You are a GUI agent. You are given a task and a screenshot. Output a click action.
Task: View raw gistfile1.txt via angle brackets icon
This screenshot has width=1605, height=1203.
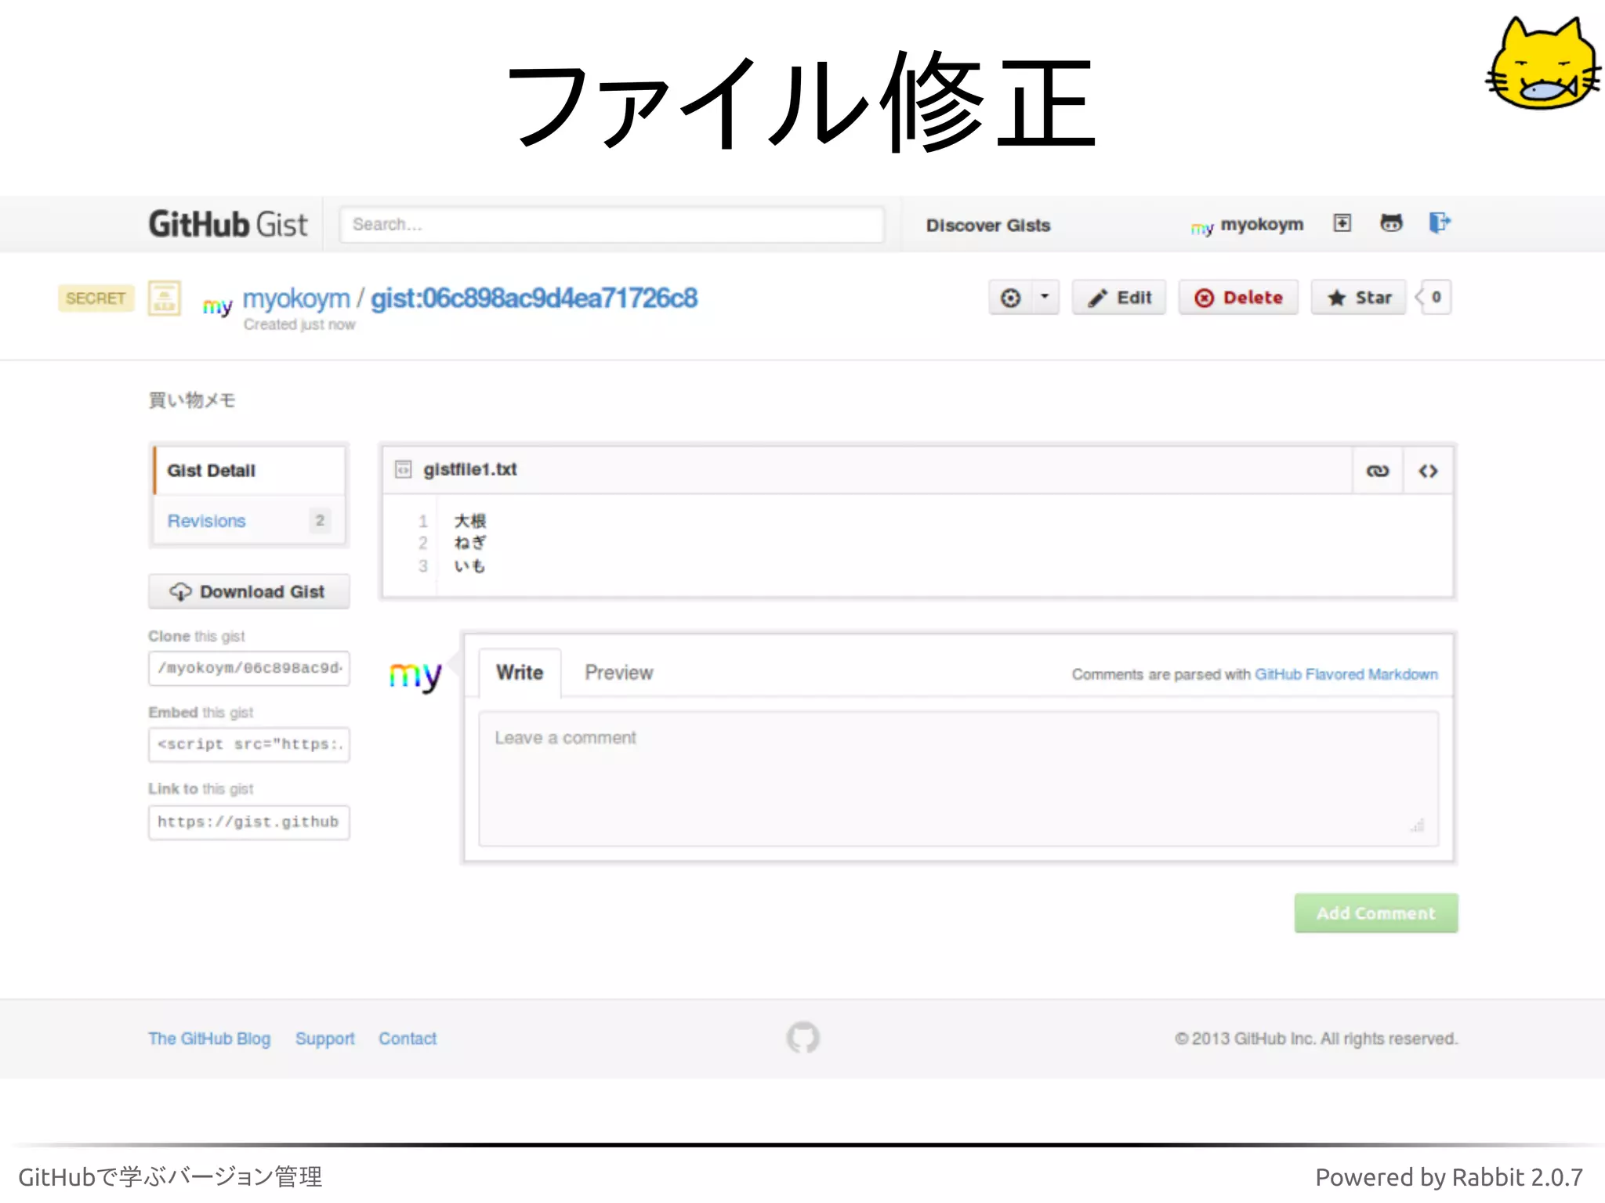click(1428, 471)
